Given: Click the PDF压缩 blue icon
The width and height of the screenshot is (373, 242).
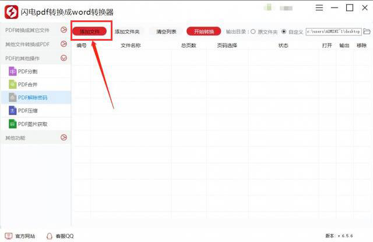Looking at the screenshot, I should pos(13,111).
